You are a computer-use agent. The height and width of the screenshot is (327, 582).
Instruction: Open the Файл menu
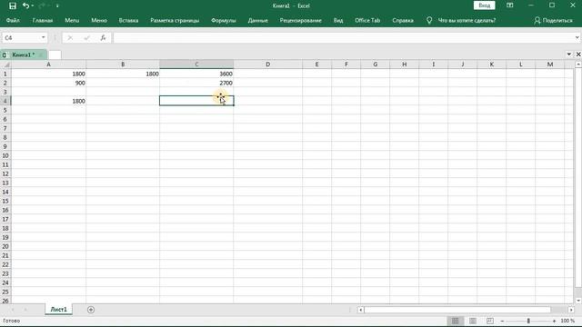point(13,20)
